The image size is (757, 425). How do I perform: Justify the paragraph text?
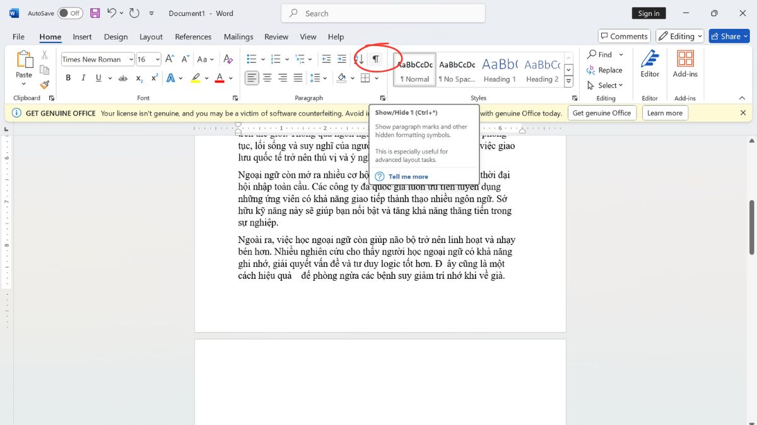point(298,78)
